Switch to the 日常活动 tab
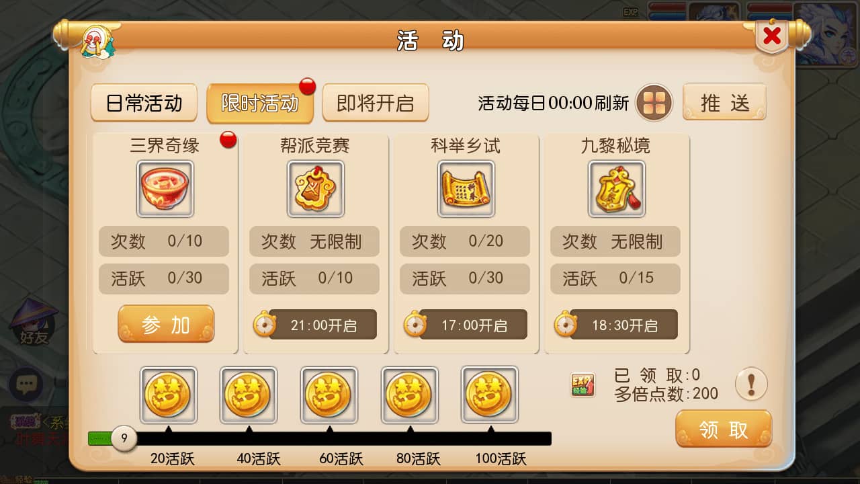Image resolution: width=860 pixels, height=484 pixels. (144, 103)
